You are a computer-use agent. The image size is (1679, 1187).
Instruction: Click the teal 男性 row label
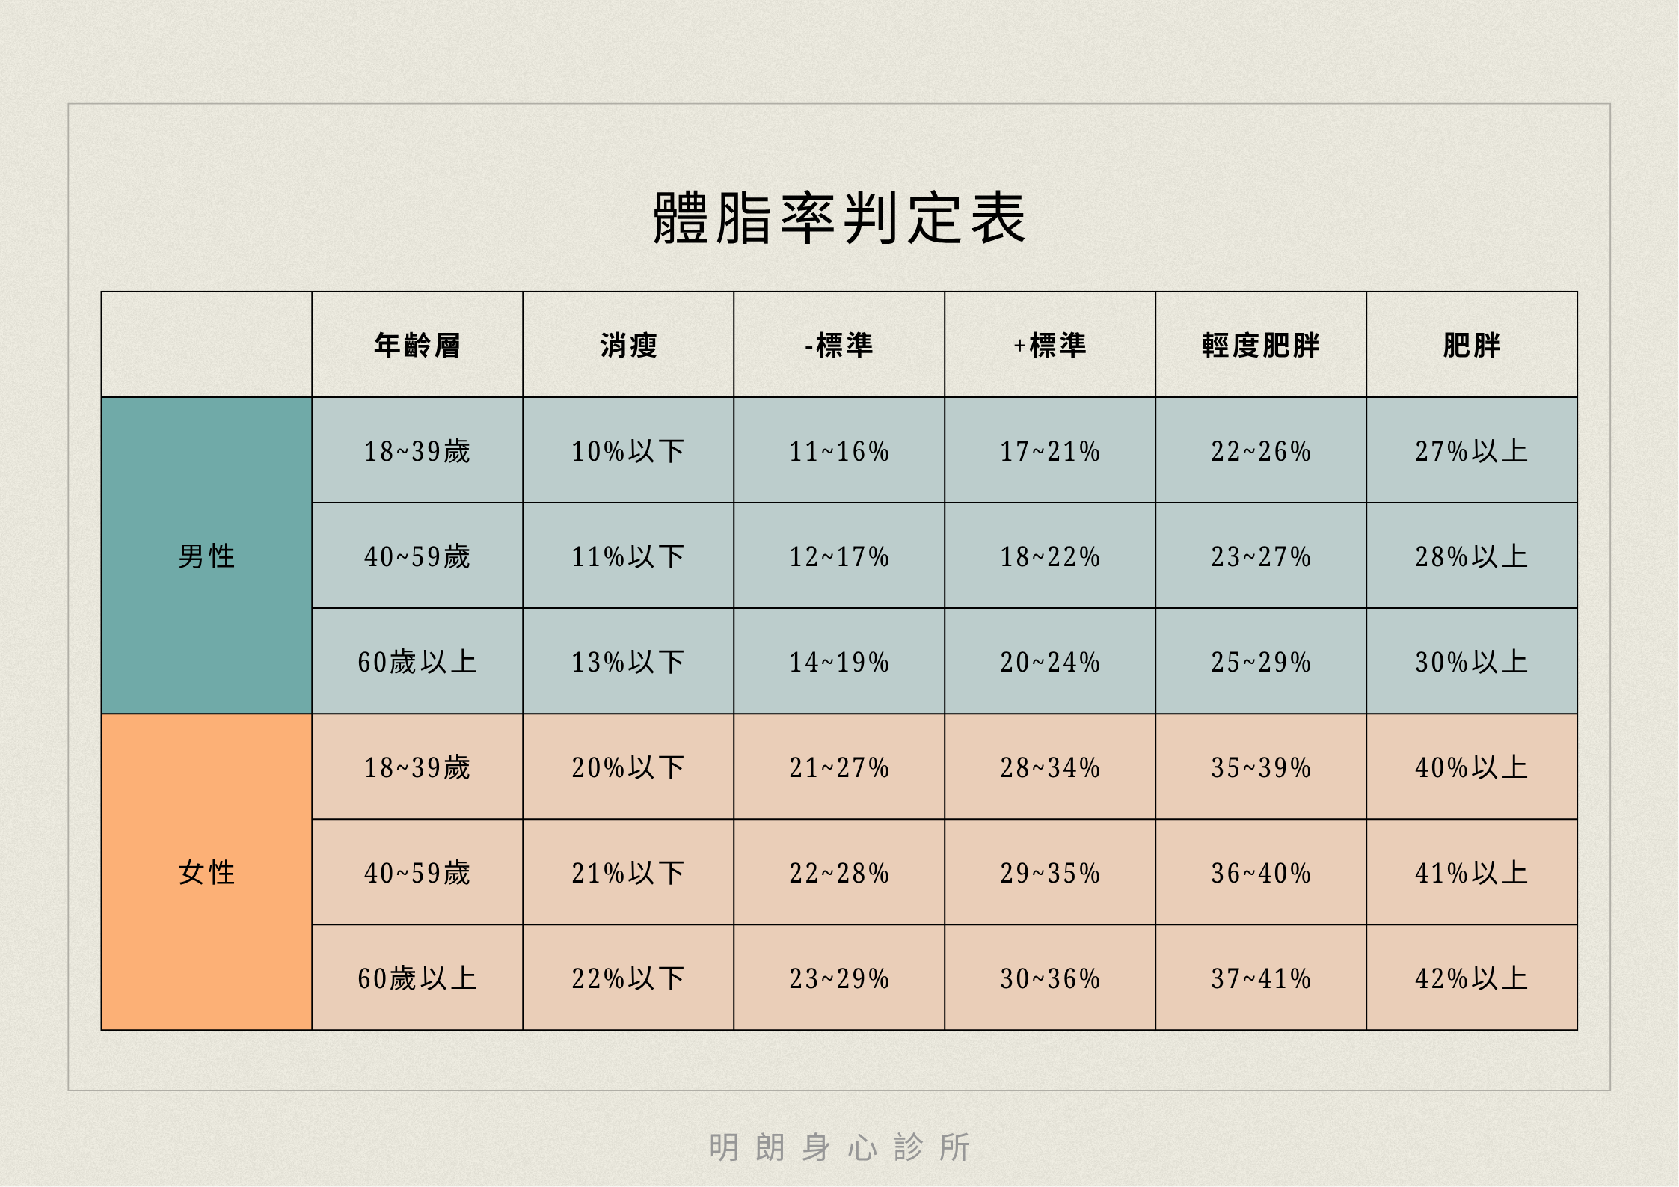coord(206,556)
